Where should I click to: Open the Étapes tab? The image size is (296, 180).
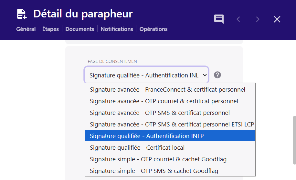50,29
